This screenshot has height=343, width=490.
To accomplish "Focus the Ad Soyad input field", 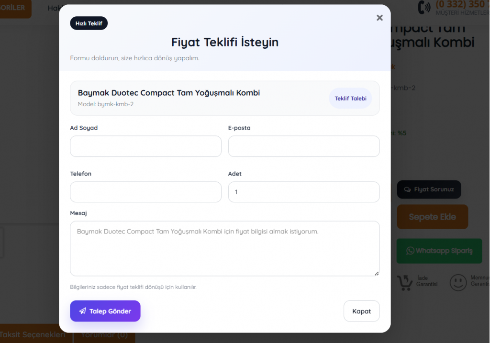I will pos(145,146).
